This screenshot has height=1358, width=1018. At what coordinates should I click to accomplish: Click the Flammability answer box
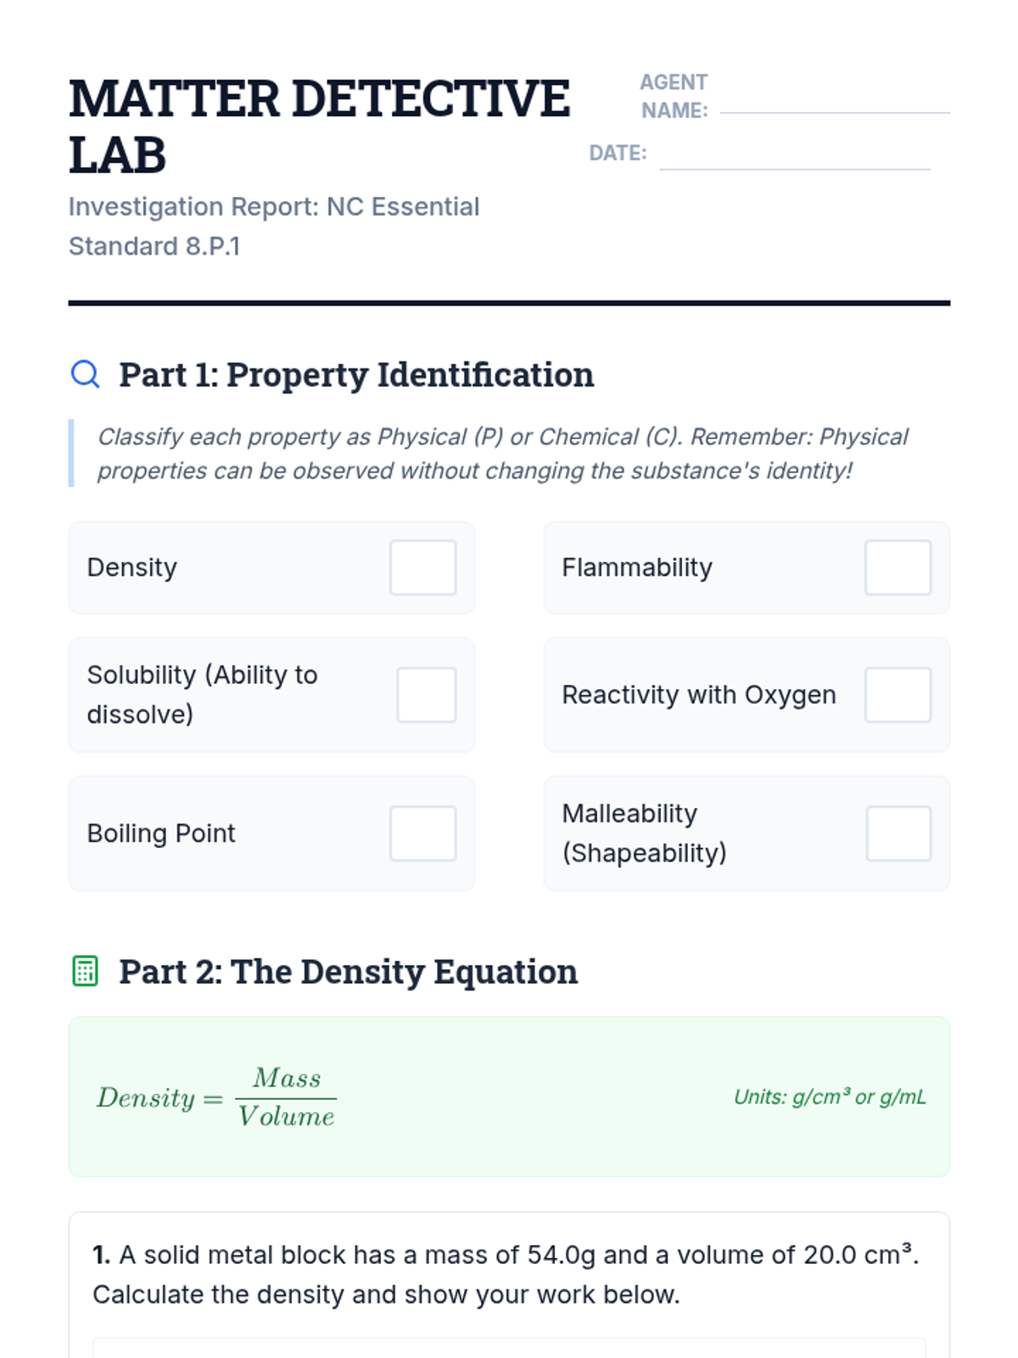(898, 567)
